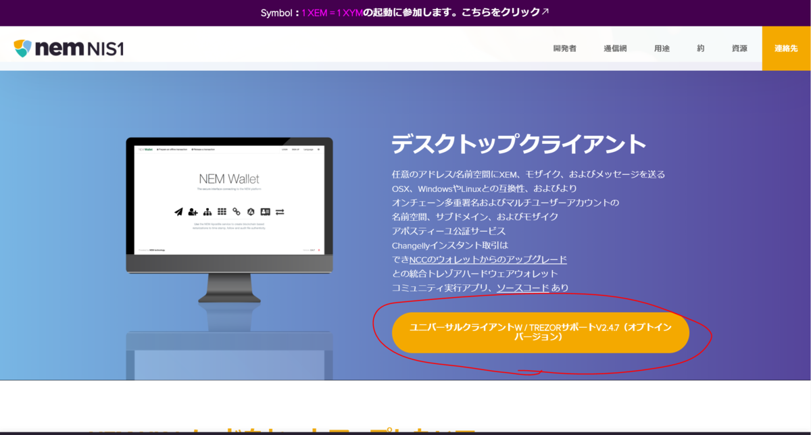Screen dimensions: 811x435
Task: Open the 資源 menu item
Action: (739, 49)
